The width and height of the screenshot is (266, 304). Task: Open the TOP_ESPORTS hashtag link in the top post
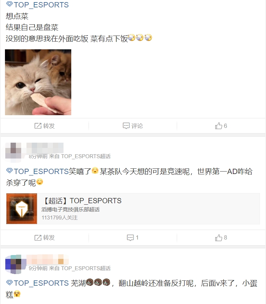tap(41, 5)
